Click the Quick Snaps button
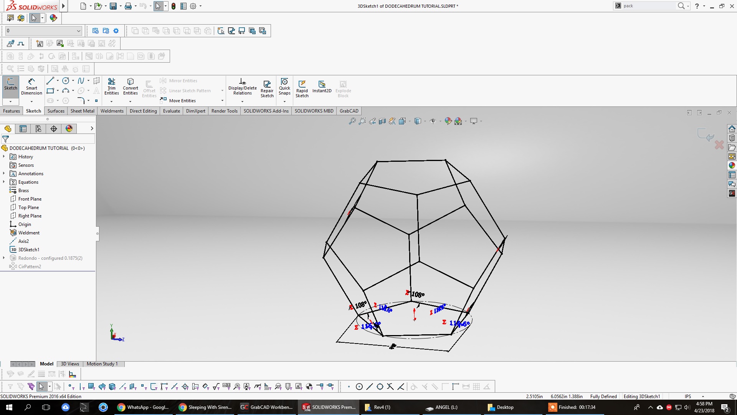Screen dimensions: 737x415 pyautogui.click(x=284, y=88)
